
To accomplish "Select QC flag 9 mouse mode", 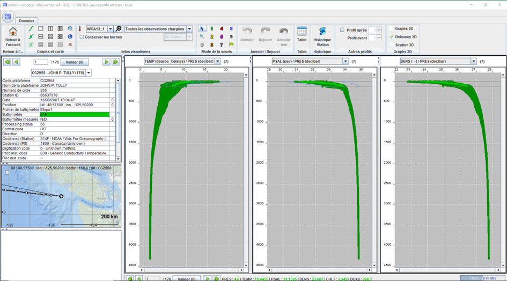I will (x=231, y=37).
